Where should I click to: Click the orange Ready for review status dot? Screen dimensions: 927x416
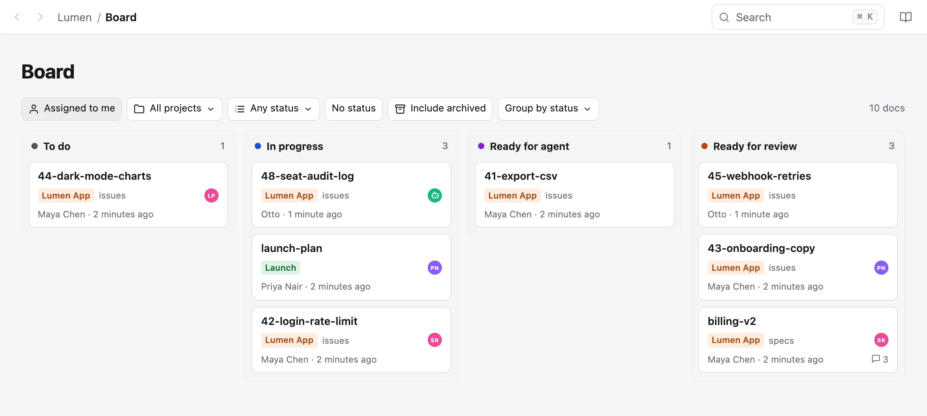pyautogui.click(x=704, y=146)
